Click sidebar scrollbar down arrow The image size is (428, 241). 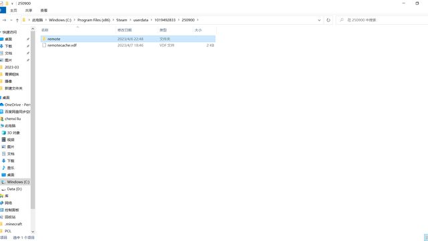click(33, 232)
